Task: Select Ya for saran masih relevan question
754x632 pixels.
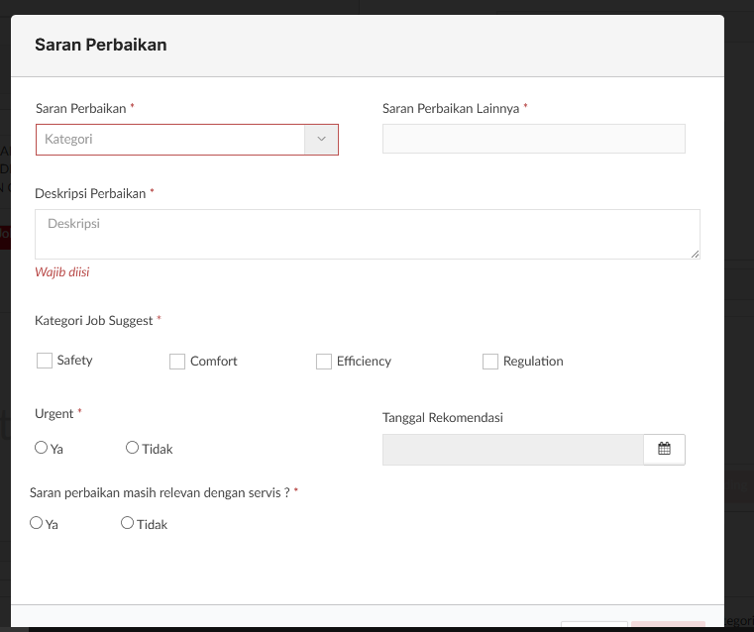Action: click(37, 523)
